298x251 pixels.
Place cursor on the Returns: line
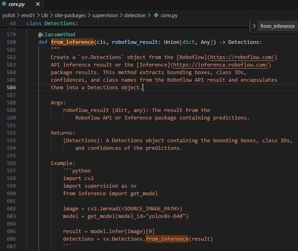click(63, 133)
